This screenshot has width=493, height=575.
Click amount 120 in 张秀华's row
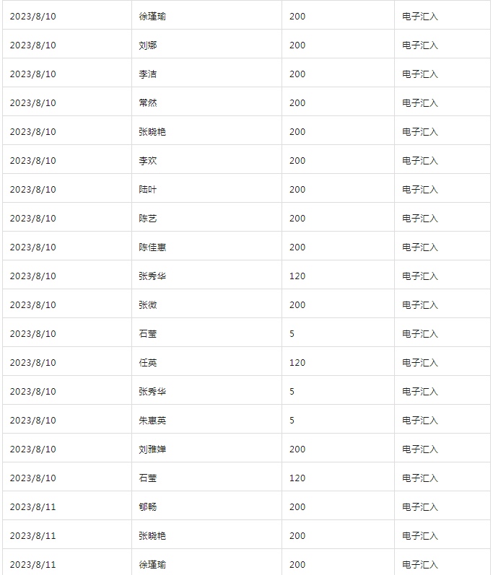tap(297, 276)
